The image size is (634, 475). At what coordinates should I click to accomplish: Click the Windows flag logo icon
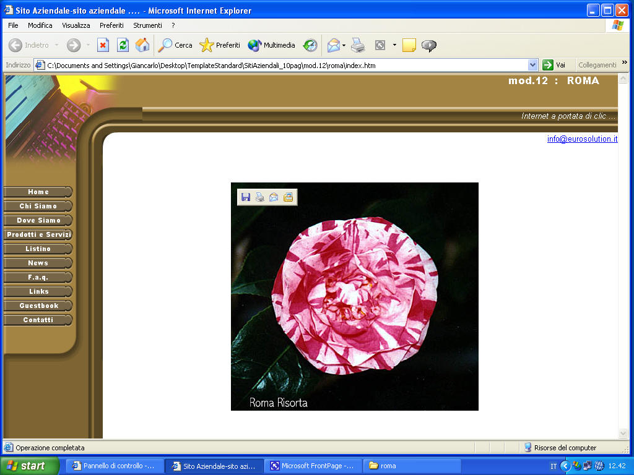(617, 25)
